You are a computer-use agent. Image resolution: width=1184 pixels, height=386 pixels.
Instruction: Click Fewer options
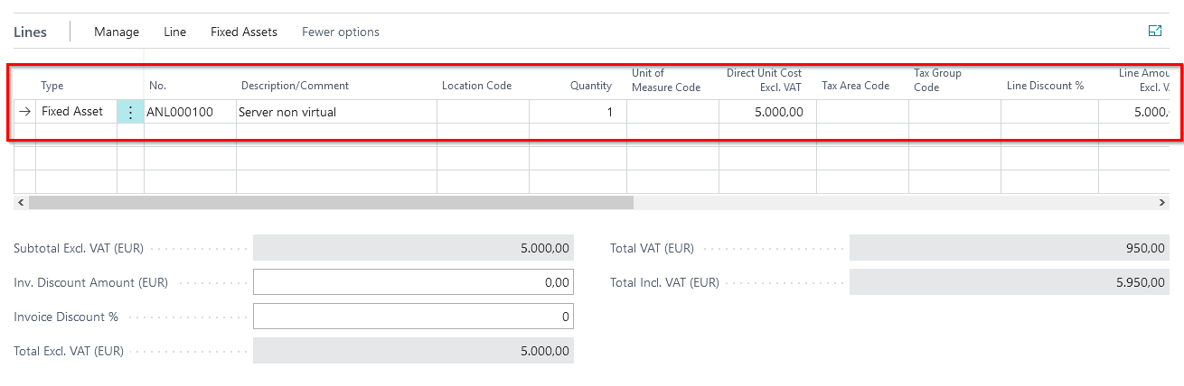click(x=340, y=32)
